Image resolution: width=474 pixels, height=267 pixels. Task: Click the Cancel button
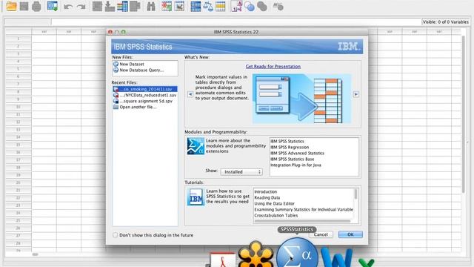(x=321, y=234)
